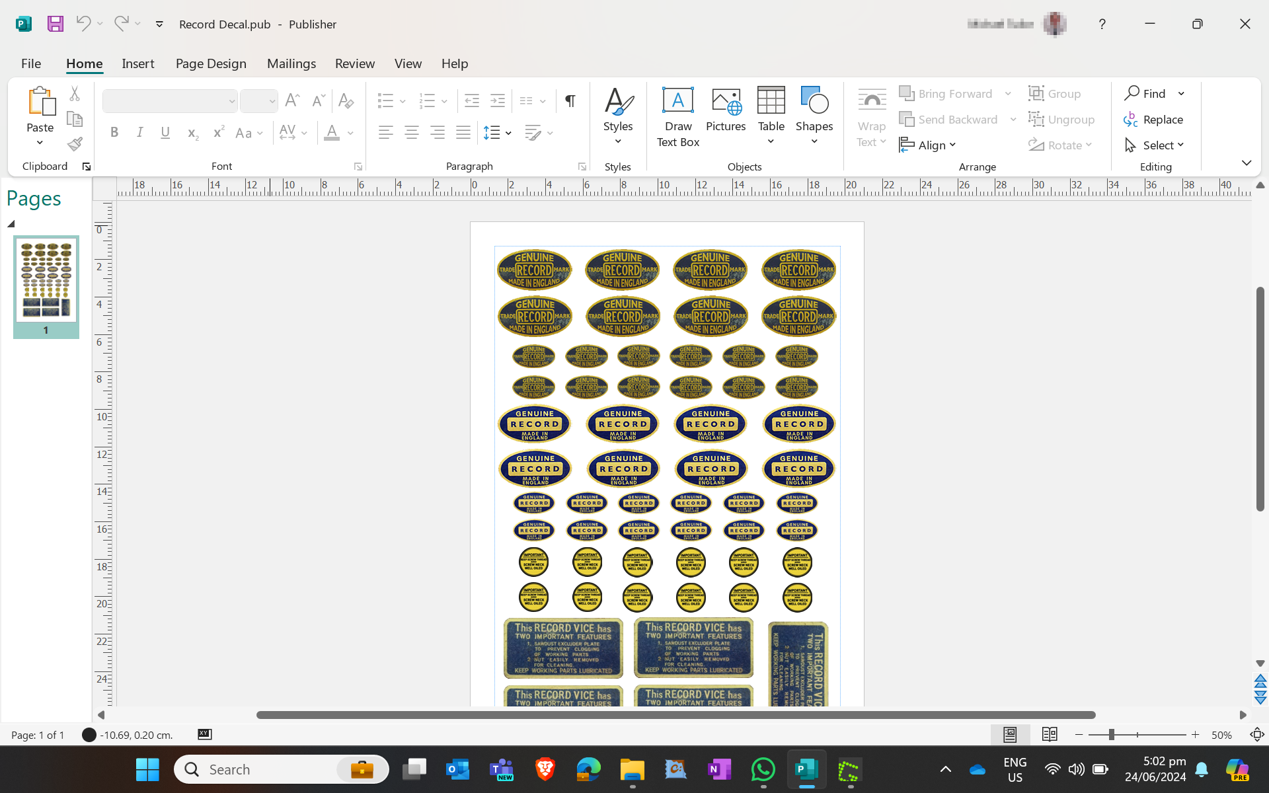This screenshot has width=1269, height=793.
Task: Increase indent level
Action: coord(498,100)
